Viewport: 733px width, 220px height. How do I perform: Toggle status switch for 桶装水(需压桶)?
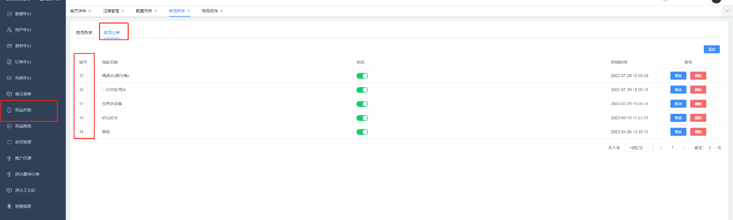pos(362,76)
